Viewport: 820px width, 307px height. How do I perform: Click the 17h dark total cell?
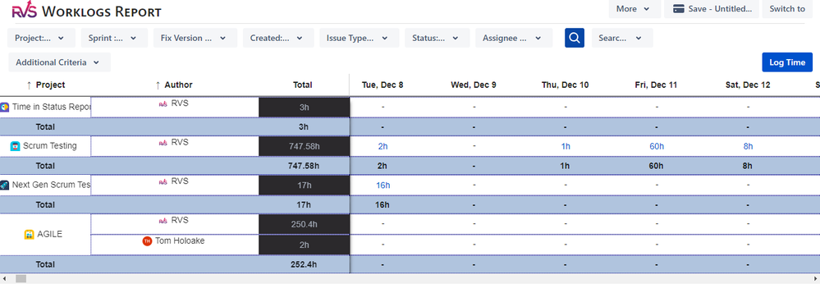(305, 186)
